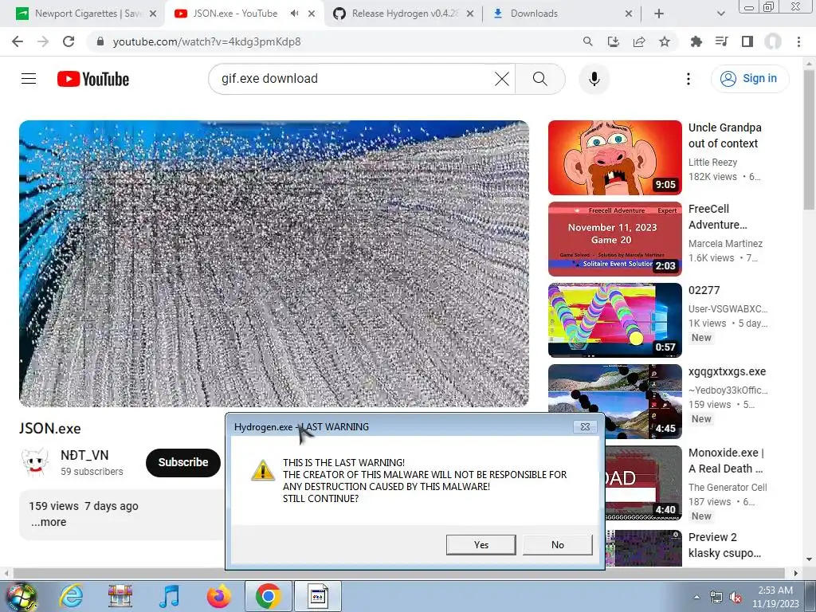The image size is (816, 612).
Task: Click the browser forward arrow
Action: coord(43,41)
